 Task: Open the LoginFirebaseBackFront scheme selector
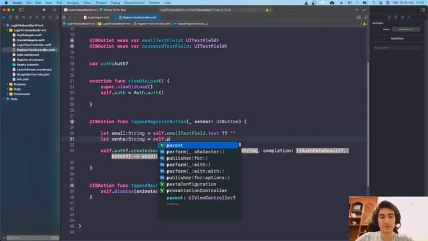click(80, 10)
